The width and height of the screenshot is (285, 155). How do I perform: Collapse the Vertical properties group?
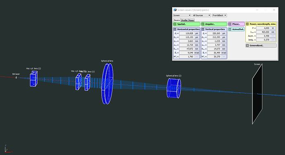pos(203,29)
